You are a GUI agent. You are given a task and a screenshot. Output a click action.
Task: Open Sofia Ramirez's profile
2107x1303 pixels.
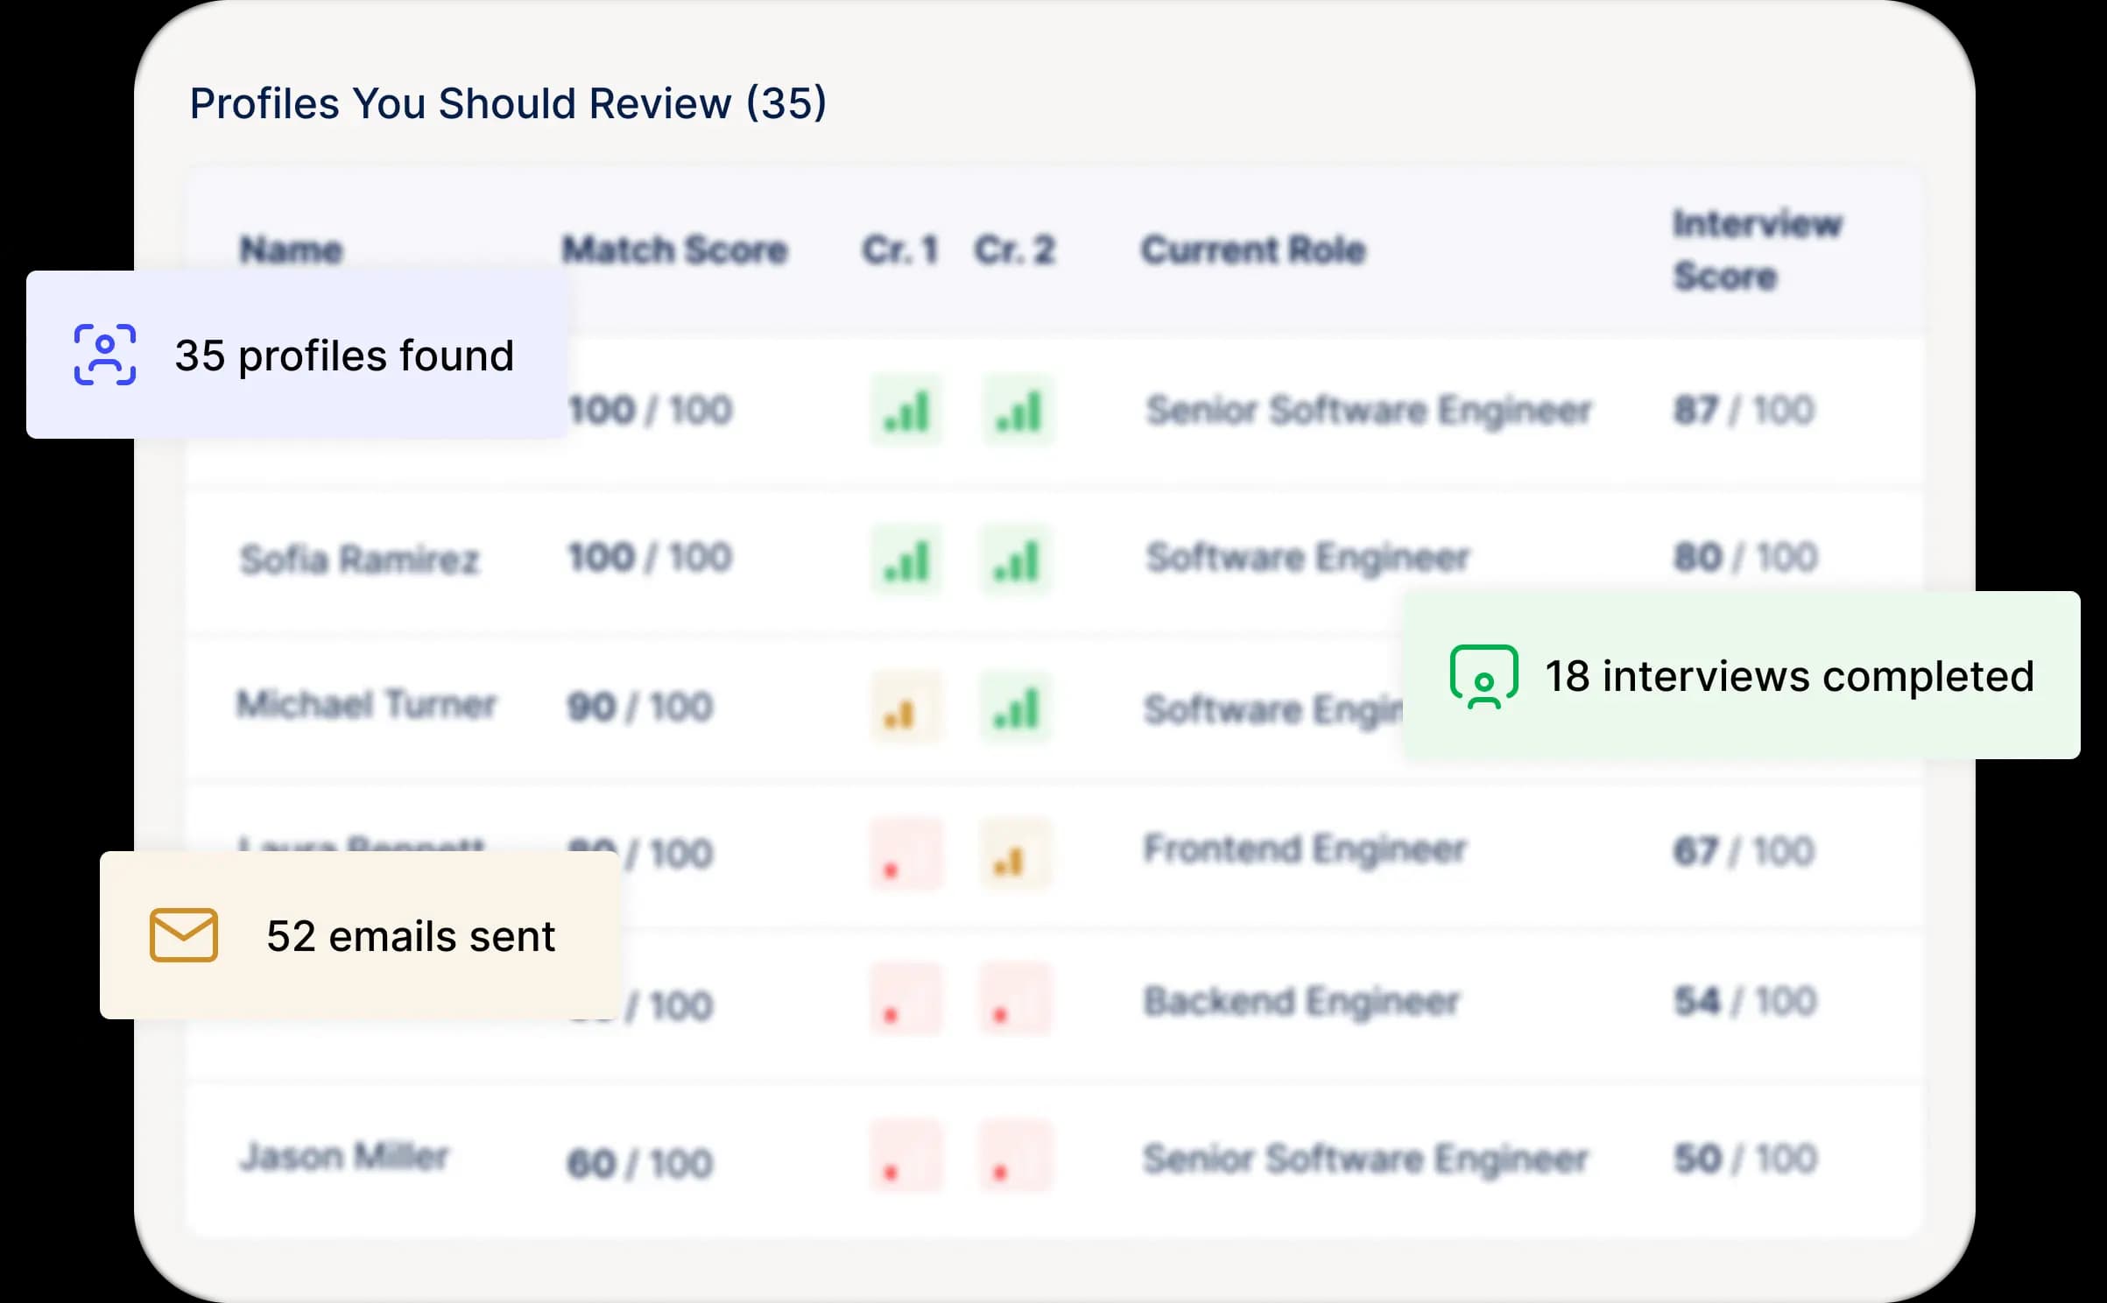click(360, 560)
